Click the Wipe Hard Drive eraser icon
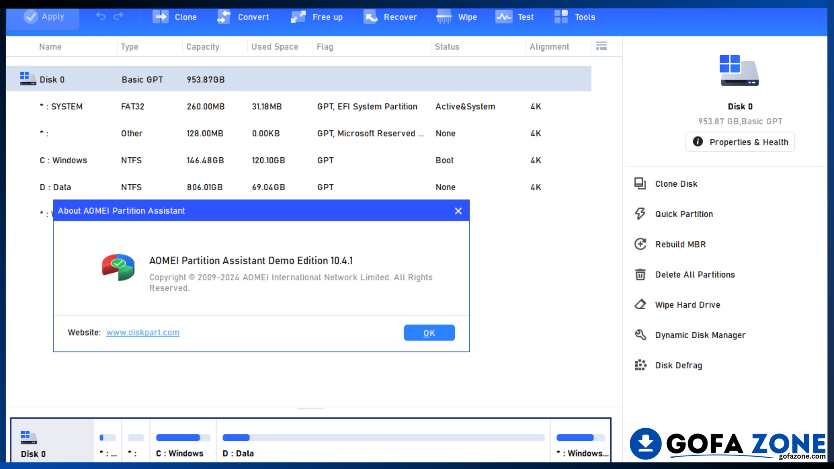This screenshot has height=469, width=834. 640,304
